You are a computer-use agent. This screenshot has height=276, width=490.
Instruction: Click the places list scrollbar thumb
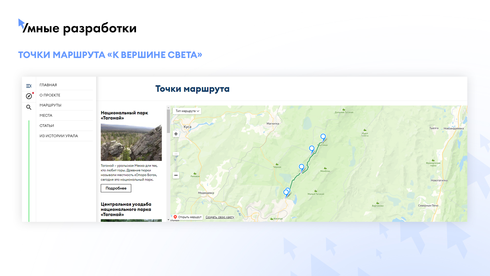[x=168, y=121]
